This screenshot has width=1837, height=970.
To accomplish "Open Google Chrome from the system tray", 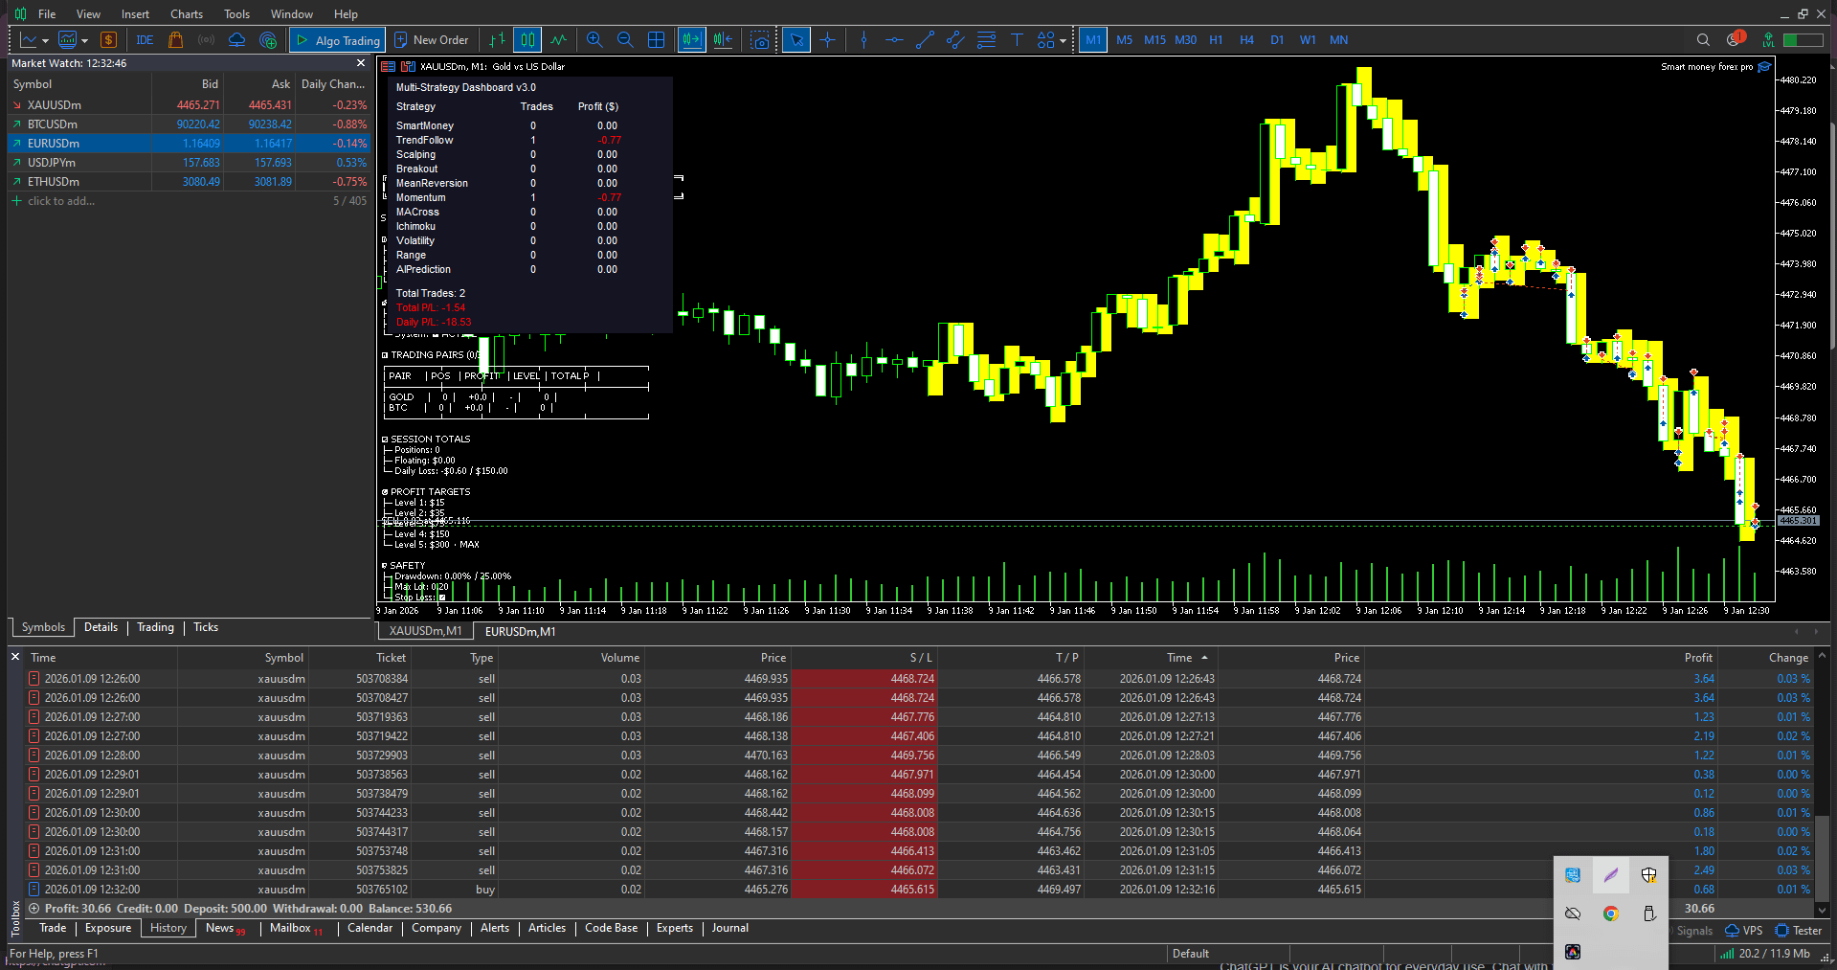I will coord(1610,914).
